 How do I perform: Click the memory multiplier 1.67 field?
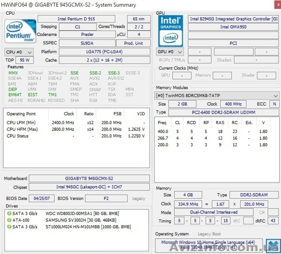220,204
